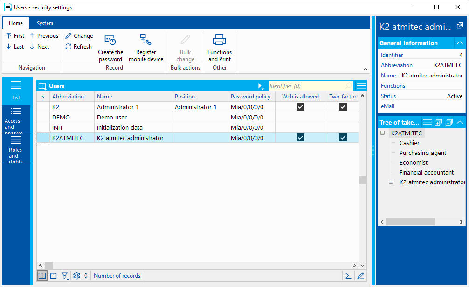Toggle Web is allowed for K2ATMITEC
Screen dimensions: 469x287
point(300,138)
